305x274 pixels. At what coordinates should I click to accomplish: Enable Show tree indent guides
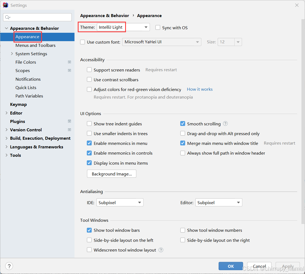click(89, 124)
